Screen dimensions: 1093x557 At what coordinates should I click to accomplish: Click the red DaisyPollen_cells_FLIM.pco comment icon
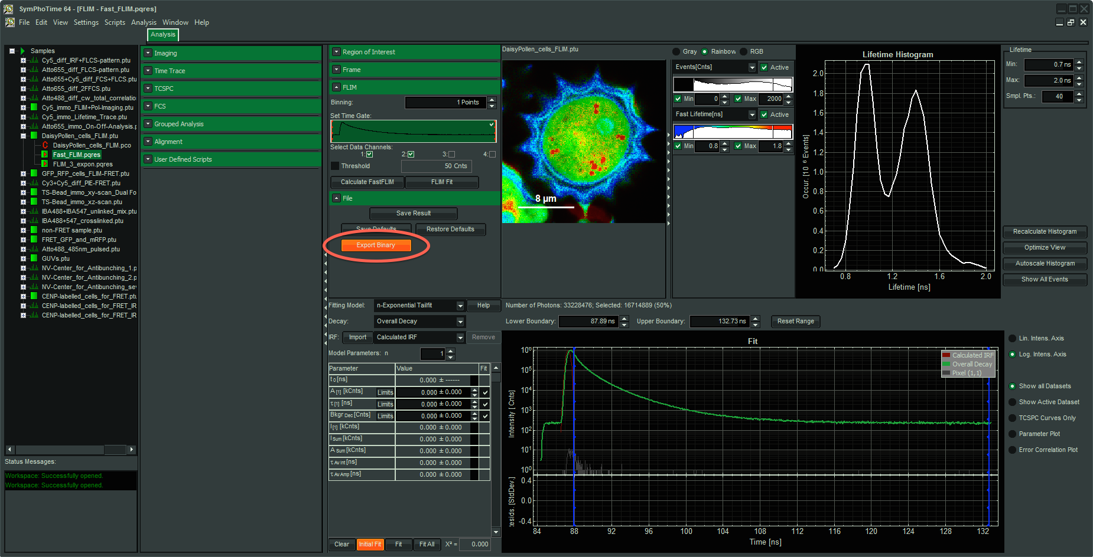tap(45, 145)
